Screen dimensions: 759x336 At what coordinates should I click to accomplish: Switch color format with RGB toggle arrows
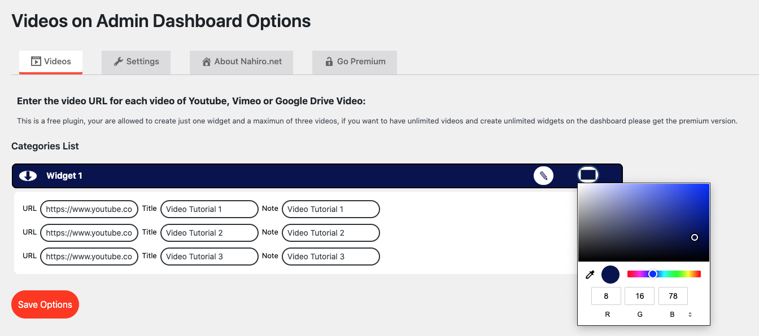click(x=690, y=315)
